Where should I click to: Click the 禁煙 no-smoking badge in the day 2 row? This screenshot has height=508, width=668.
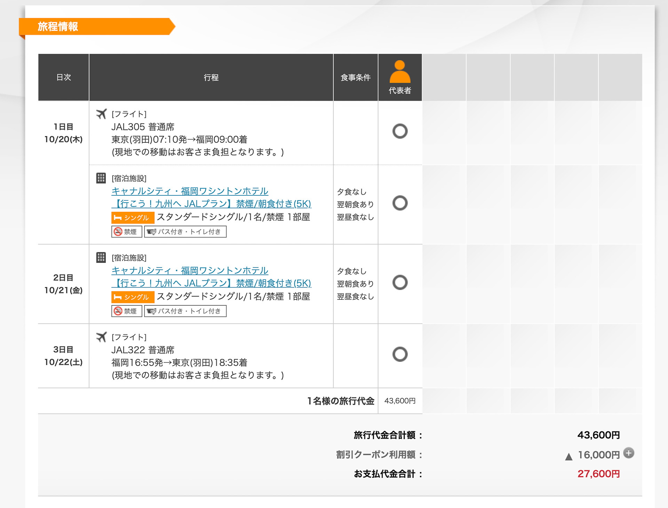coord(127,311)
